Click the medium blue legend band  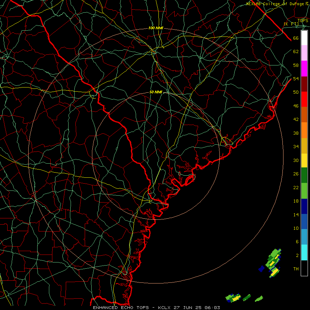point(304,221)
